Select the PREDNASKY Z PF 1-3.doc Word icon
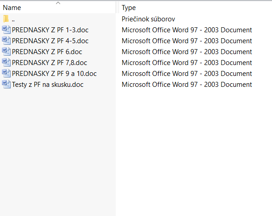The image size is (272, 216). (6, 30)
